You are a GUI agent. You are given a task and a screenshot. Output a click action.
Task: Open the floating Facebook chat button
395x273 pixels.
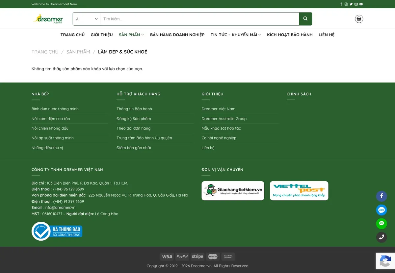pos(382,196)
